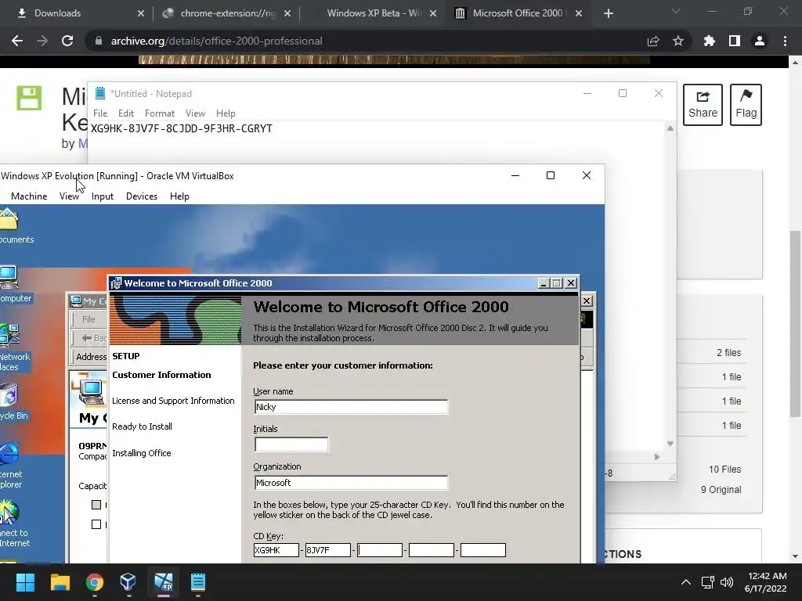The height and width of the screenshot is (601, 802).
Task: Open the clock and date flyout
Action: (766, 582)
